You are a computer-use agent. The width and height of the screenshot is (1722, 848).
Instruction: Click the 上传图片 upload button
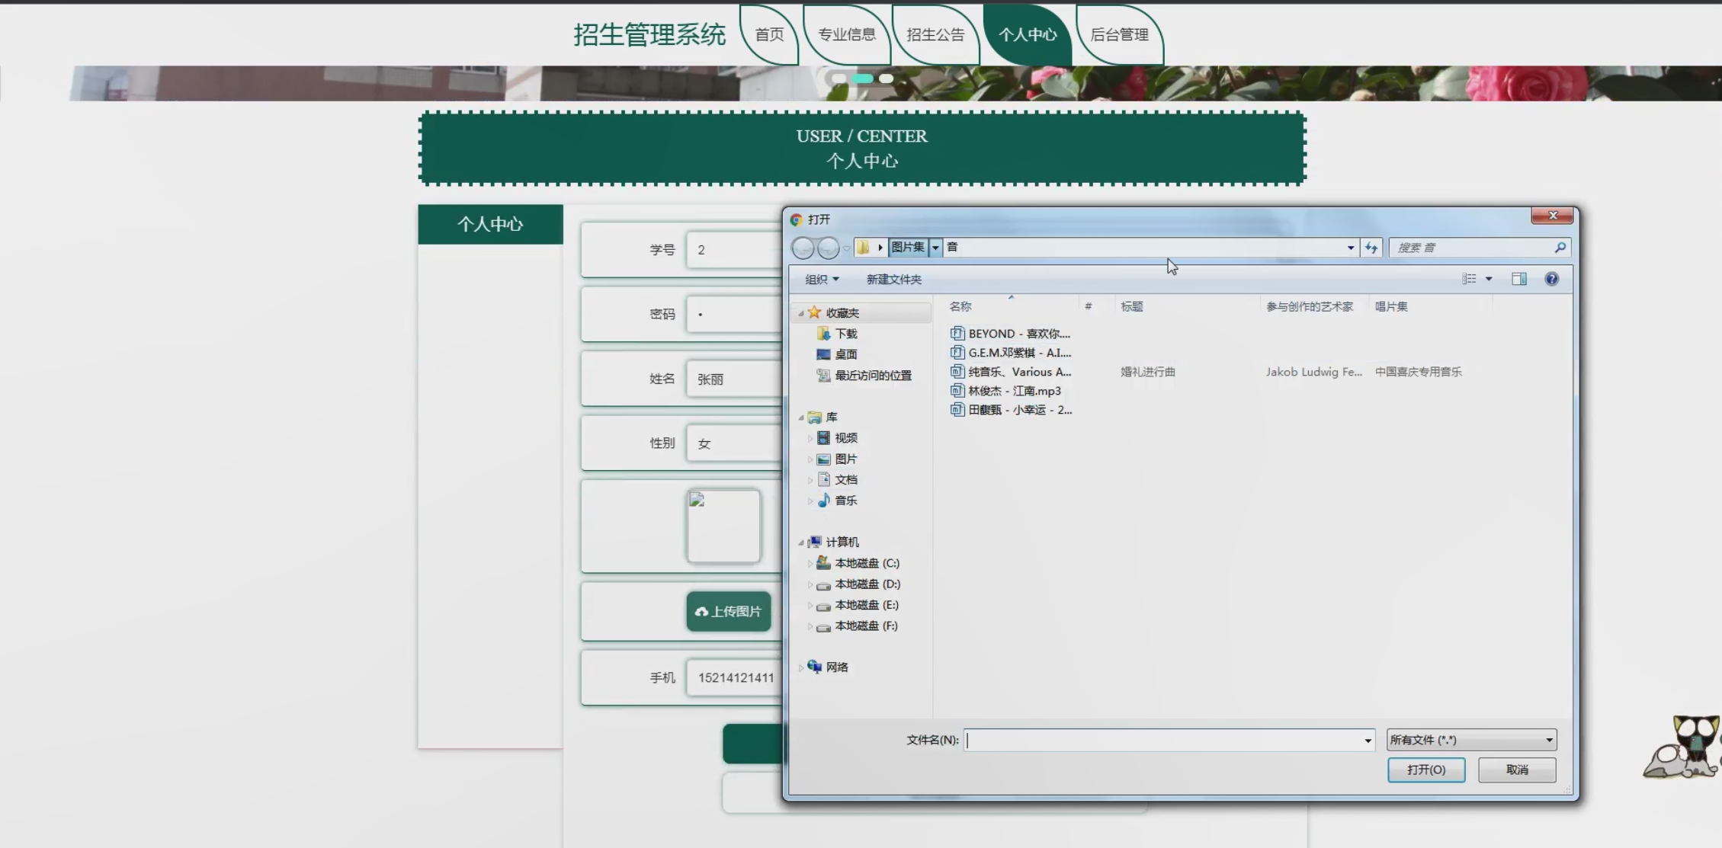click(728, 611)
